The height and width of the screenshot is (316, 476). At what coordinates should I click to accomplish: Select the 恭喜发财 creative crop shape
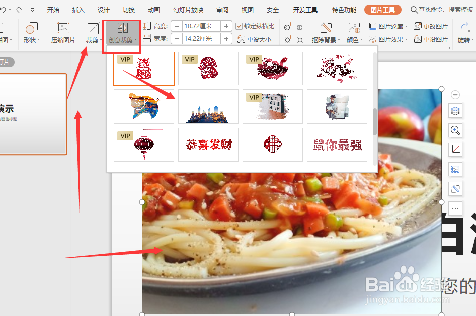208,145
